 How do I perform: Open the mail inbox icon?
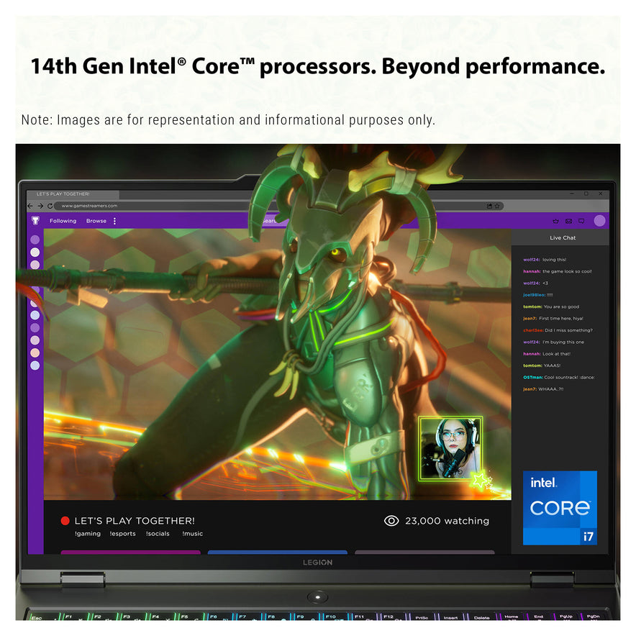568,221
